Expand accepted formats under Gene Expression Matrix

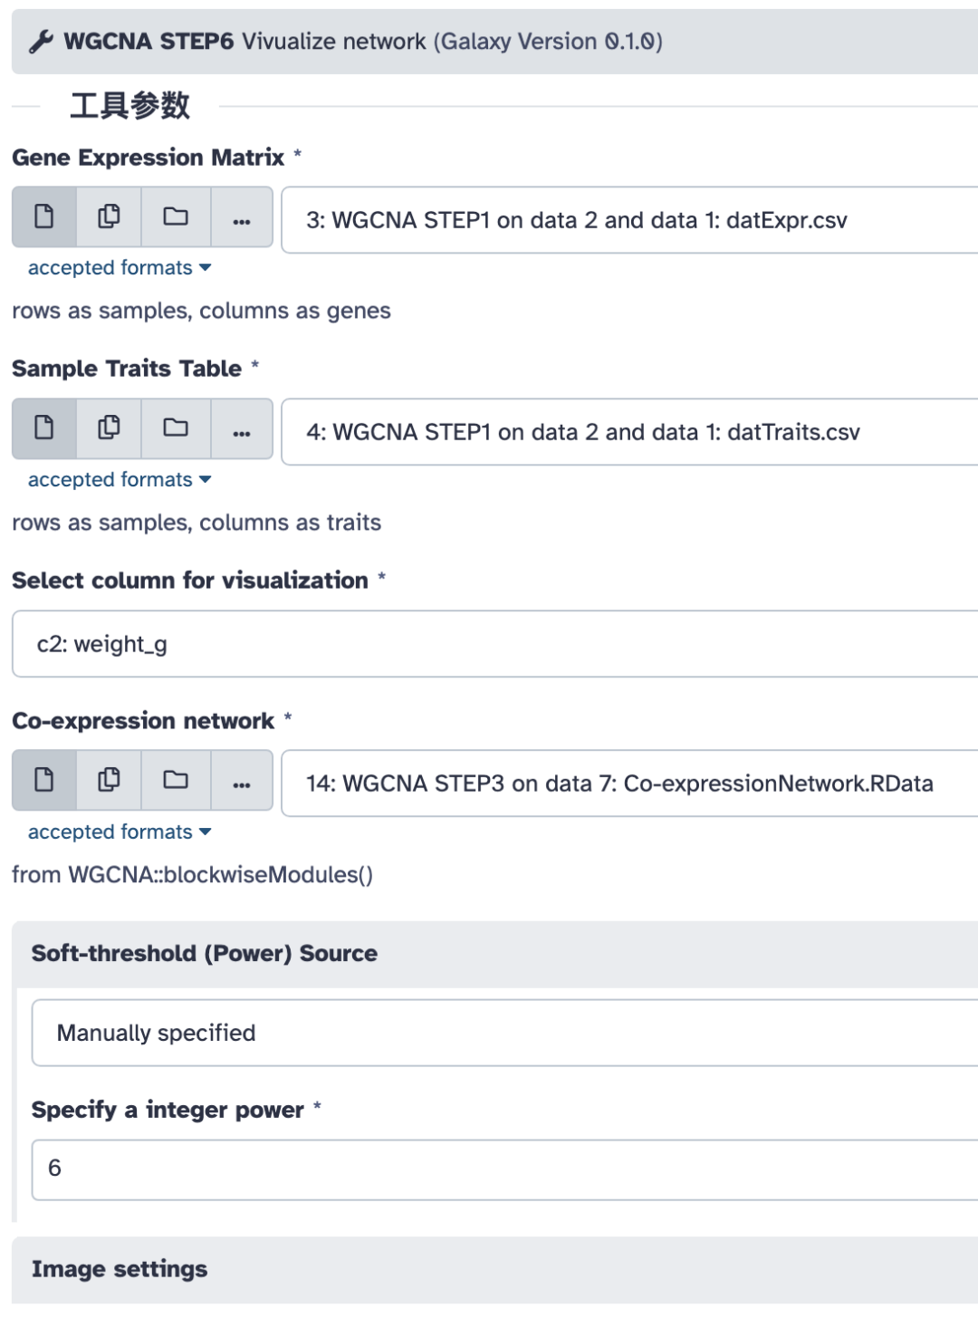(x=119, y=268)
